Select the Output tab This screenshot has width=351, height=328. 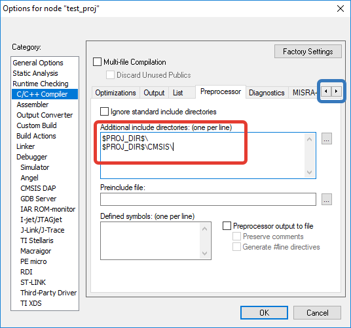[x=154, y=93]
